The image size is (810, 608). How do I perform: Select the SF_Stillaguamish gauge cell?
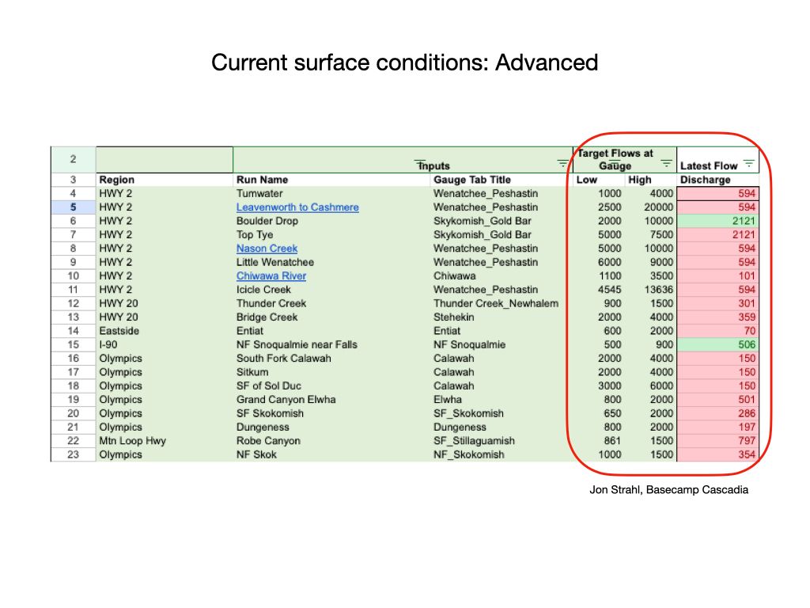(x=501, y=441)
